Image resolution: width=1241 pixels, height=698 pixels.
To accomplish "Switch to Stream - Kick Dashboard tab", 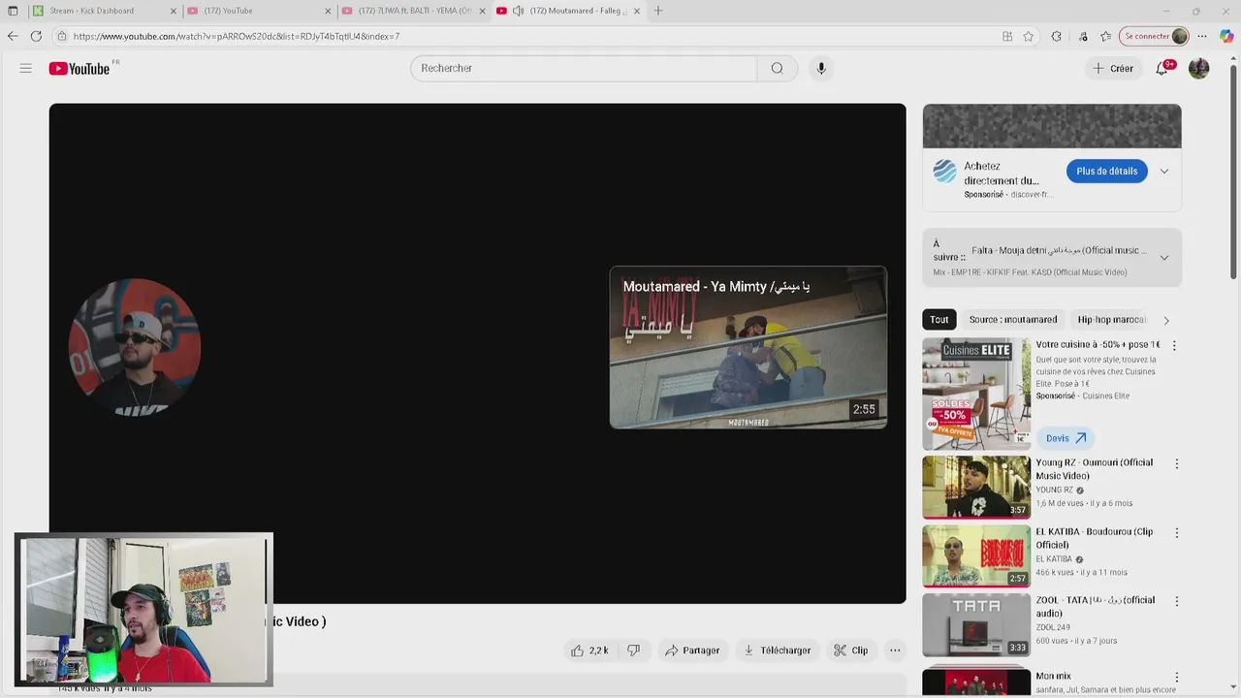I will [x=105, y=11].
